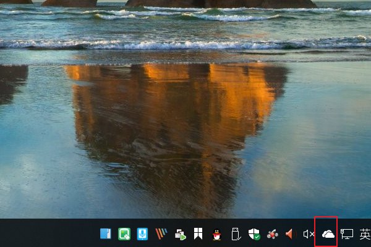Click the striped multicolor W tray icon

pyautogui.click(x=161, y=234)
